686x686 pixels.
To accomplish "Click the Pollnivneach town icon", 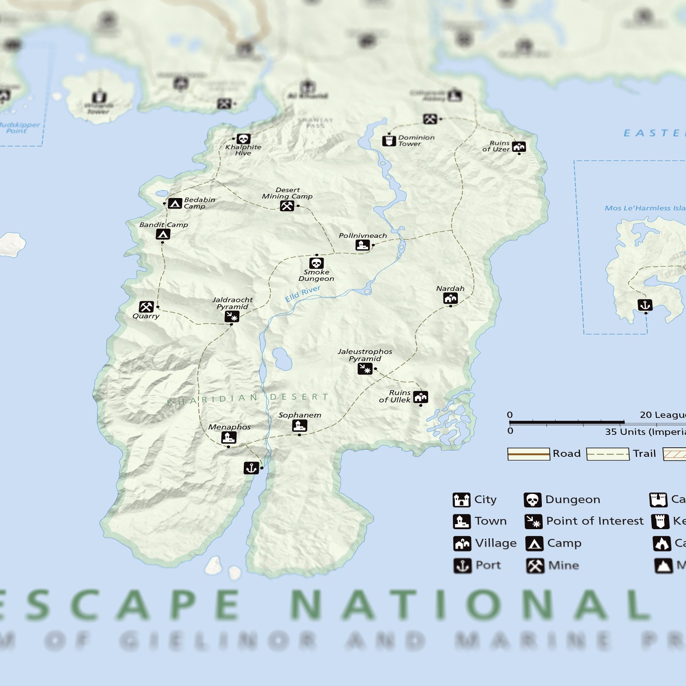I will point(362,246).
